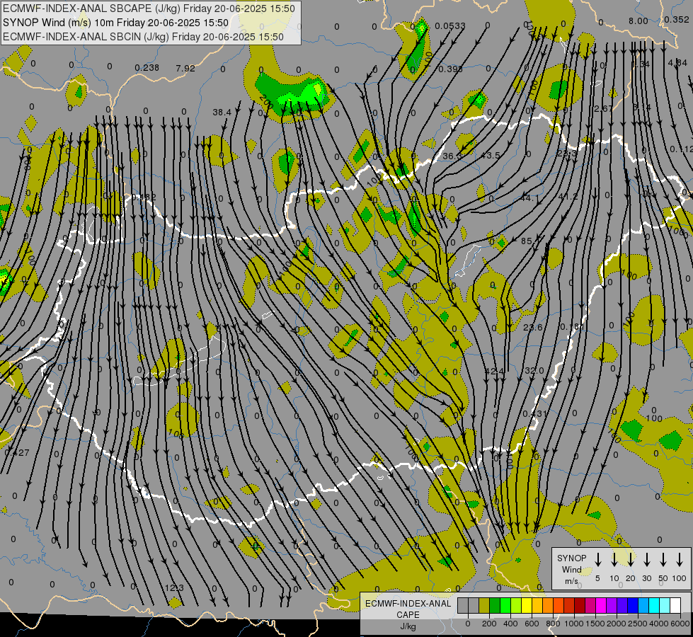Select the olive CAPE legend swatch

point(484,606)
